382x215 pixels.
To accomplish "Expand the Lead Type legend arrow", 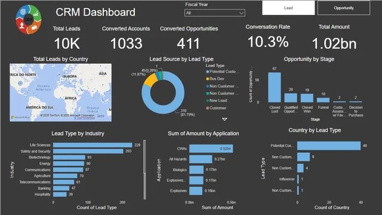I will [224, 119].
